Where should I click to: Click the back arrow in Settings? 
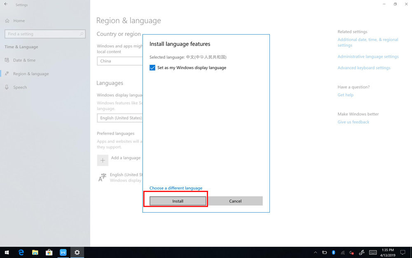(6, 5)
